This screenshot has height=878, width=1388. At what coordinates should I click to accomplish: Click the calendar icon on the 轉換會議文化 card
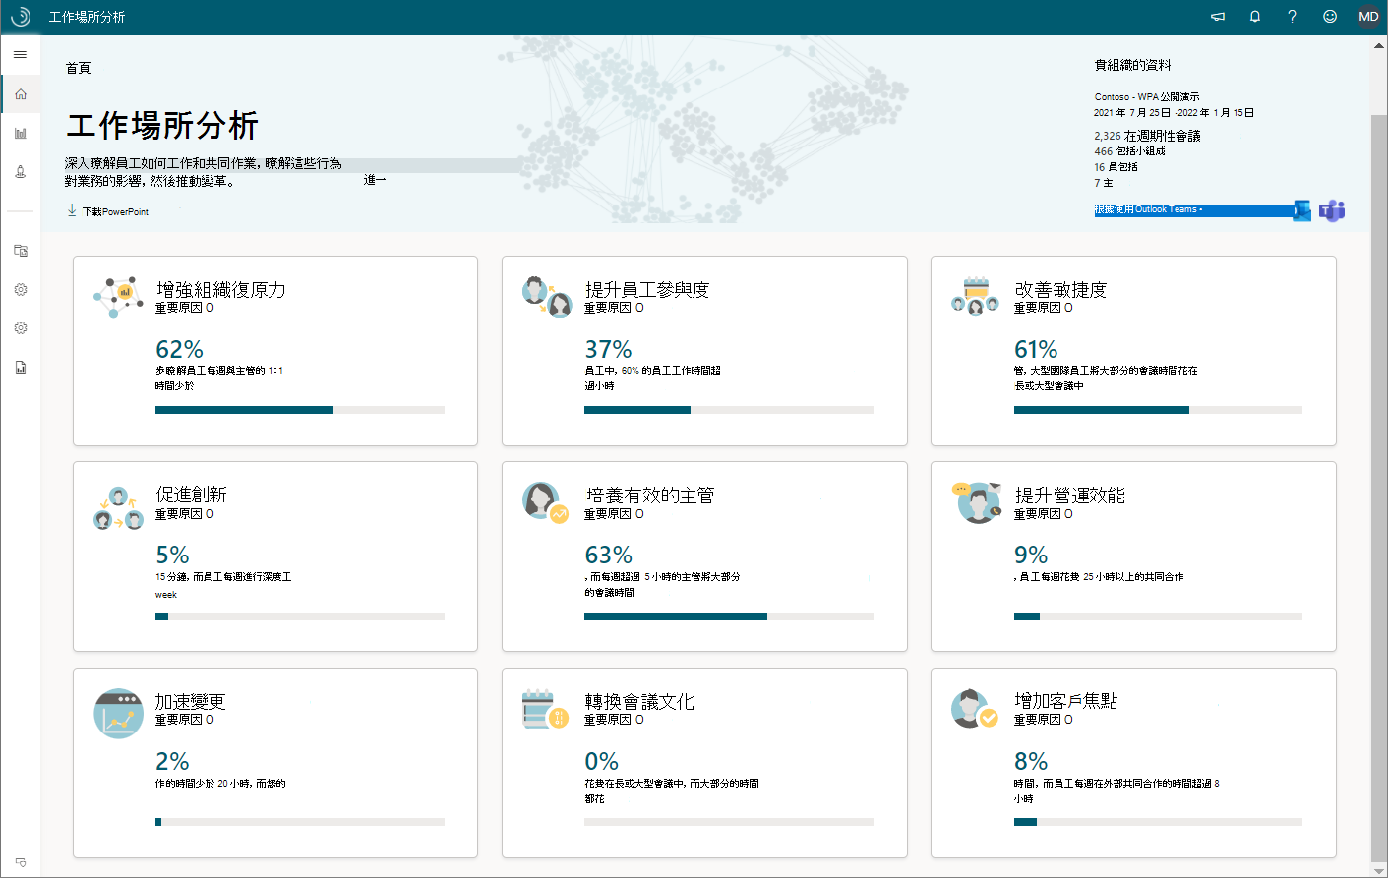[545, 709]
